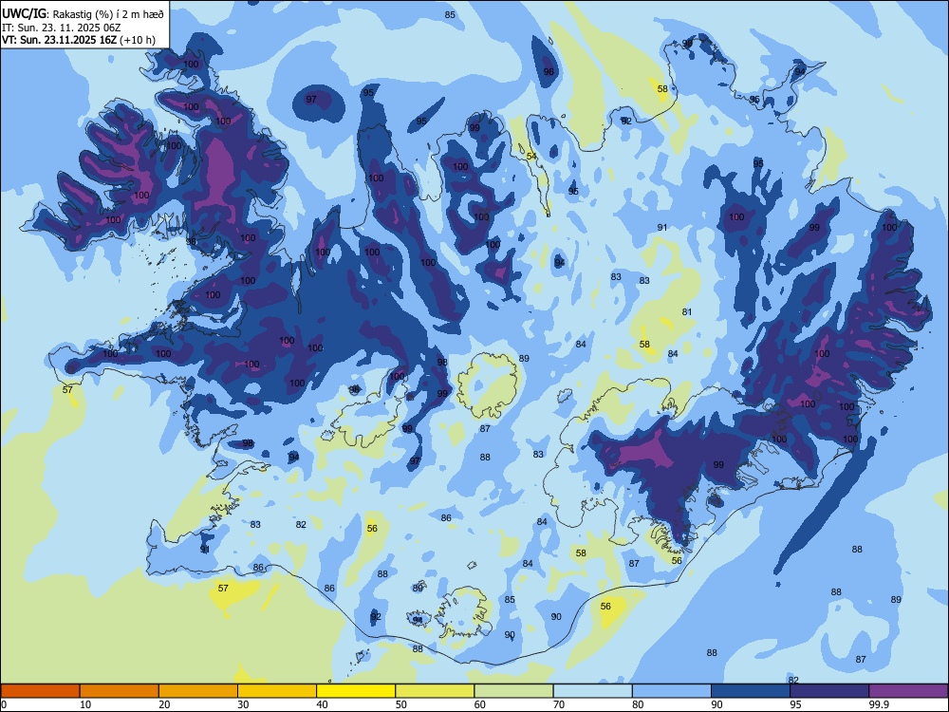The height and width of the screenshot is (712, 949).
Task: Click the 90–95 medium blue legend swatch
Action: [x=751, y=691]
